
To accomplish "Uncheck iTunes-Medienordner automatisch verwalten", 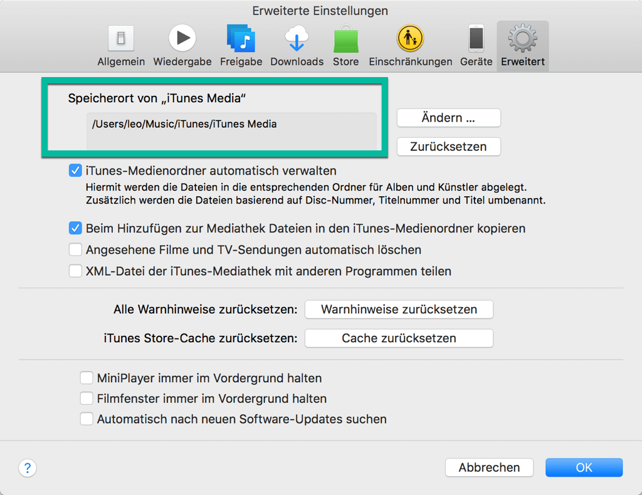I will [75, 170].
